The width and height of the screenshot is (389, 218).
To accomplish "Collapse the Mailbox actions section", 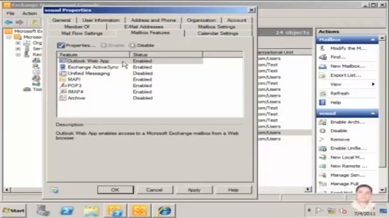I will pos(373,39).
